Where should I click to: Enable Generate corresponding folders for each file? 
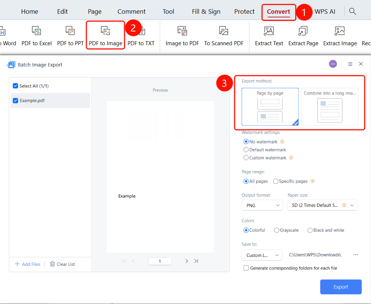[246, 268]
